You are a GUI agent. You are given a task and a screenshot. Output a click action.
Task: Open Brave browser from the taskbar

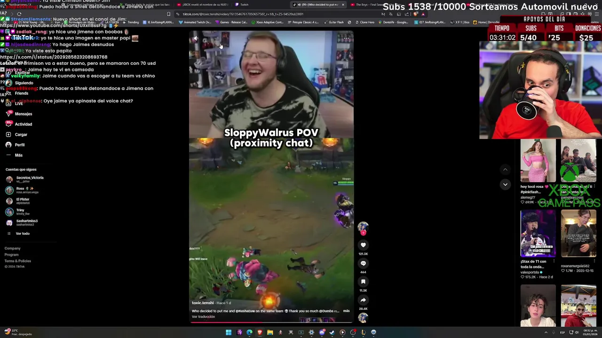[260, 332]
